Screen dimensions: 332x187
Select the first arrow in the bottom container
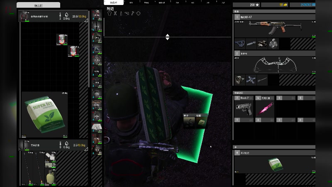[27, 168]
